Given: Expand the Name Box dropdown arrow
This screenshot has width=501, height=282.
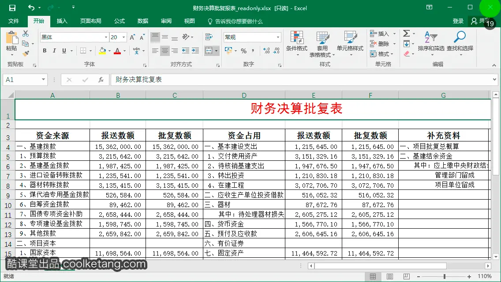Looking at the screenshot, I should pos(43,79).
